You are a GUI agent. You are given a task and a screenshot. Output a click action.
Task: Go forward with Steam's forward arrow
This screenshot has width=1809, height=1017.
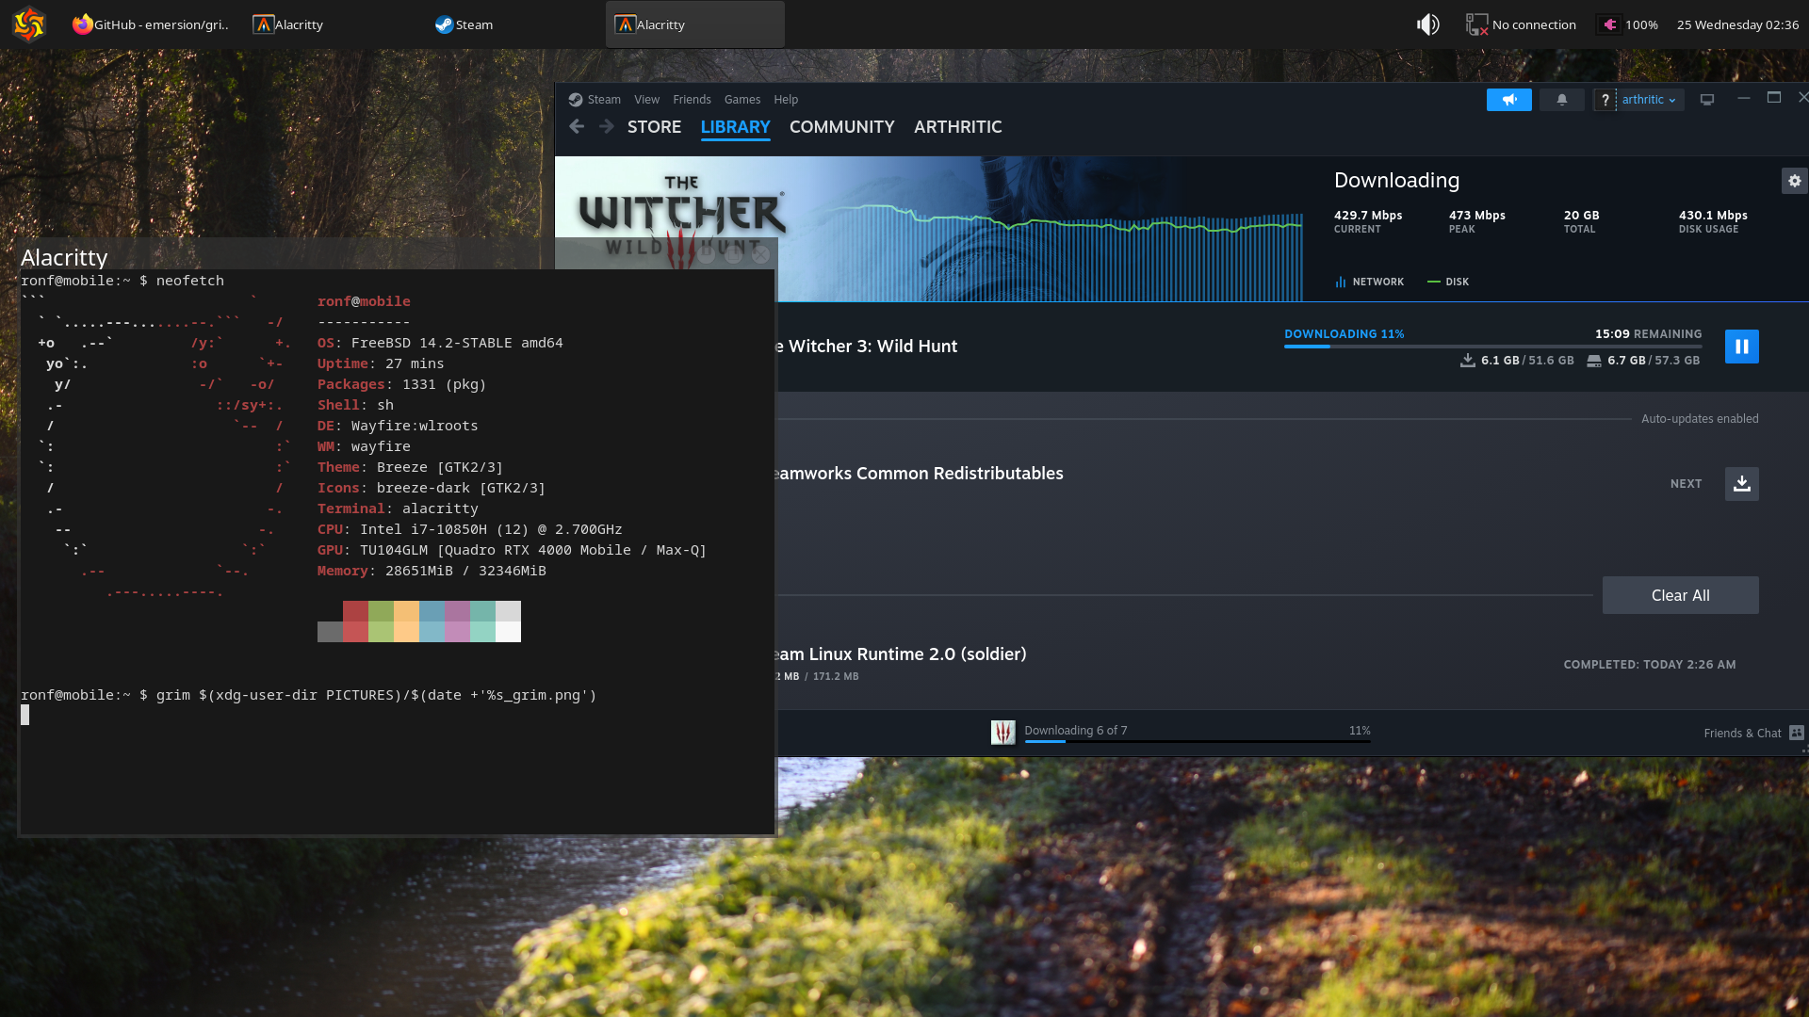pos(607,126)
